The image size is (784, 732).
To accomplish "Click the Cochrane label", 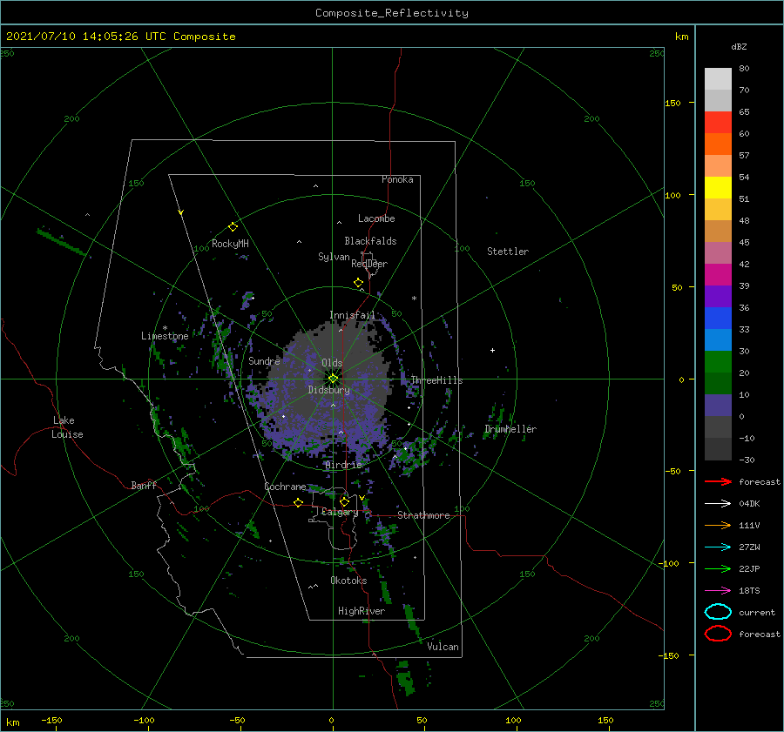I will click(285, 487).
